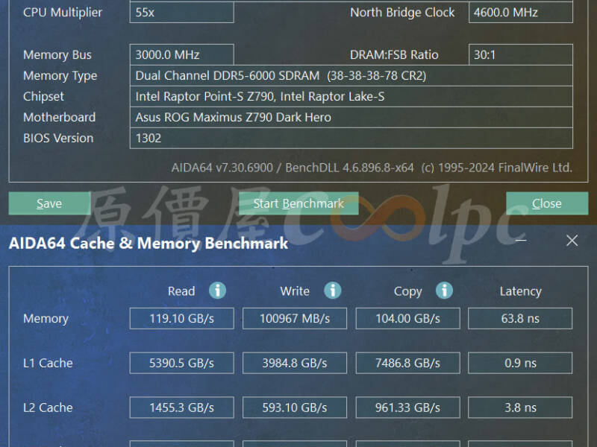The image size is (597, 447).
Task: Click the L1 Cache row label
Action: (x=48, y=363)
